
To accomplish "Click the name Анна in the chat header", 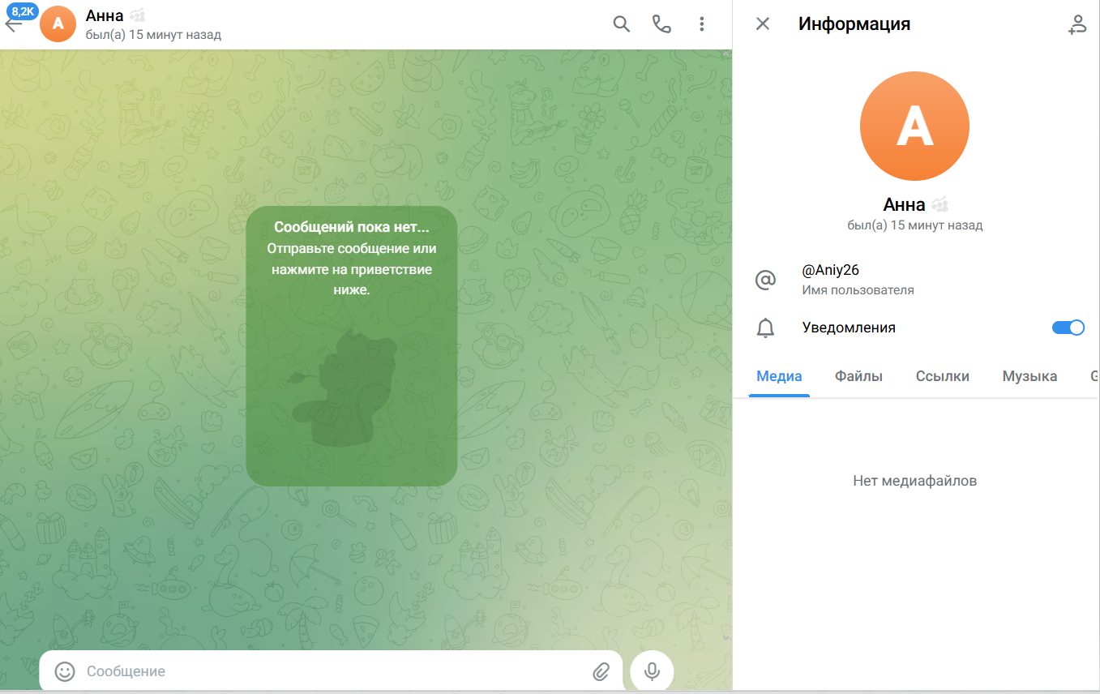I will (x=105, y=15).
